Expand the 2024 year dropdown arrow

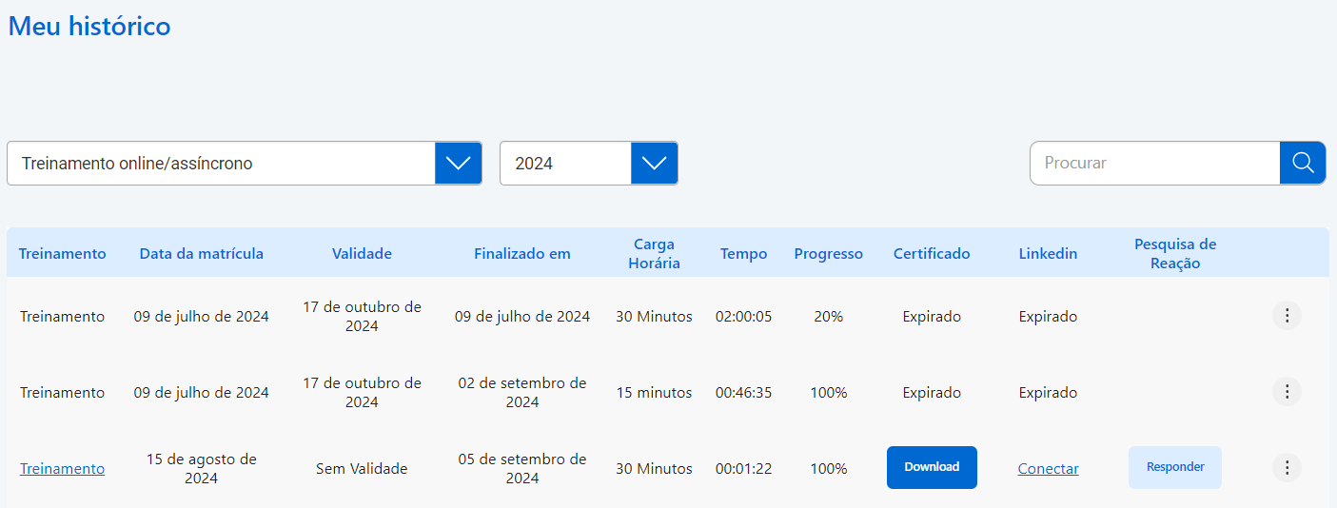tap(654, 164)
